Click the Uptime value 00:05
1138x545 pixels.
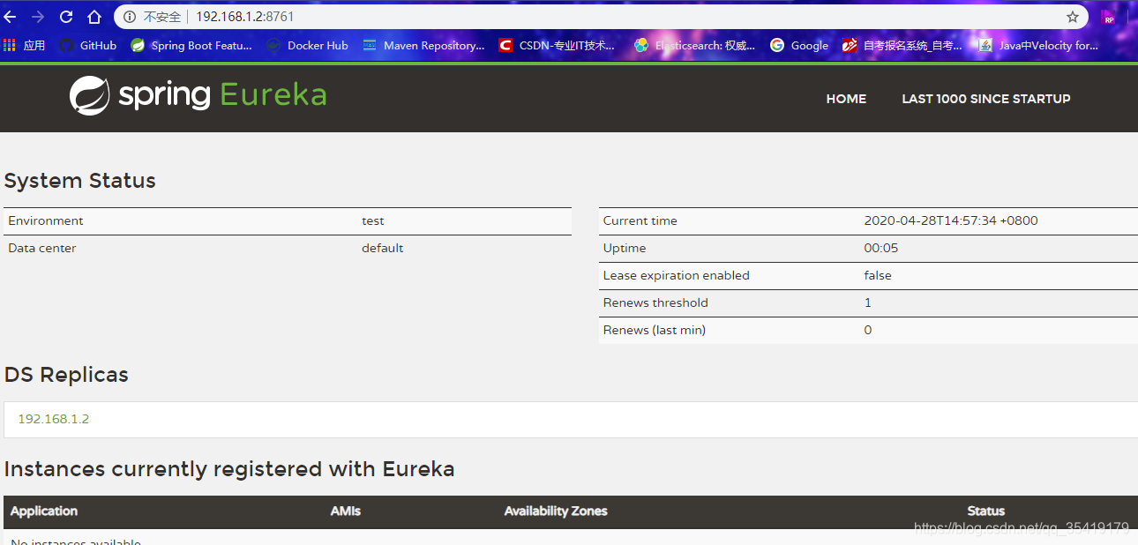pyautogui.click(x=881, y=248)
